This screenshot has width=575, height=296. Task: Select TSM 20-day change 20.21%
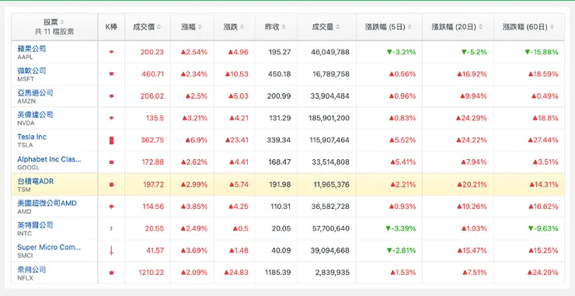click(x=472, y=184)
